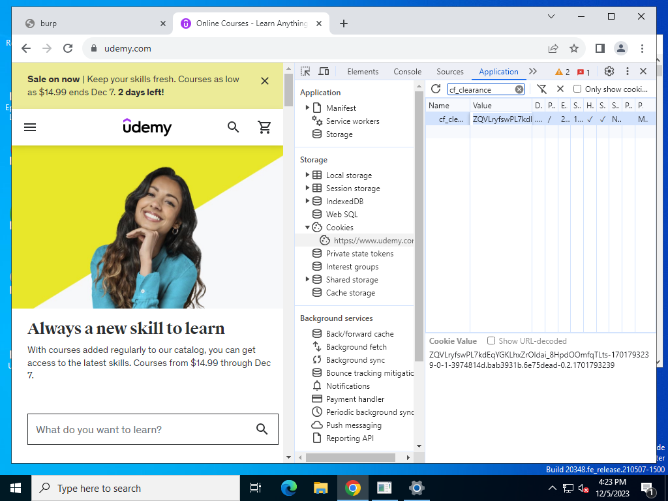Image resolution: width=668 pixels, height=501 pixels.
Task: Open Microsoft Edge from taskbar
Action: [288, 488]
